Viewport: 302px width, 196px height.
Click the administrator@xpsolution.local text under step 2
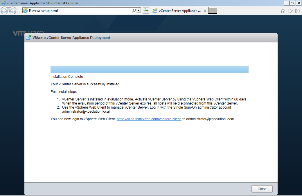point(86,112)
